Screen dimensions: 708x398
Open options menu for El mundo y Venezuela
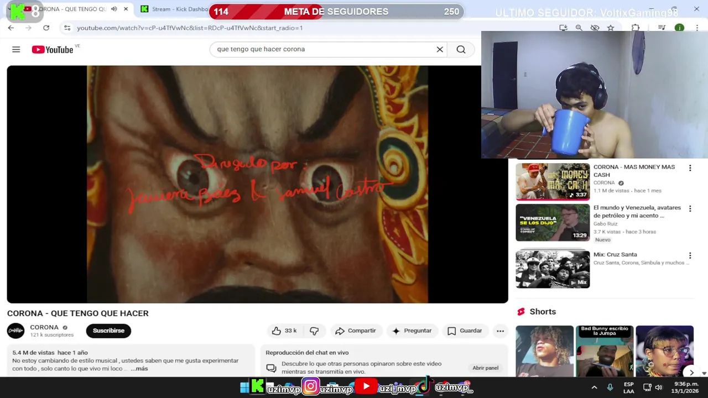[x=690, y=209]
